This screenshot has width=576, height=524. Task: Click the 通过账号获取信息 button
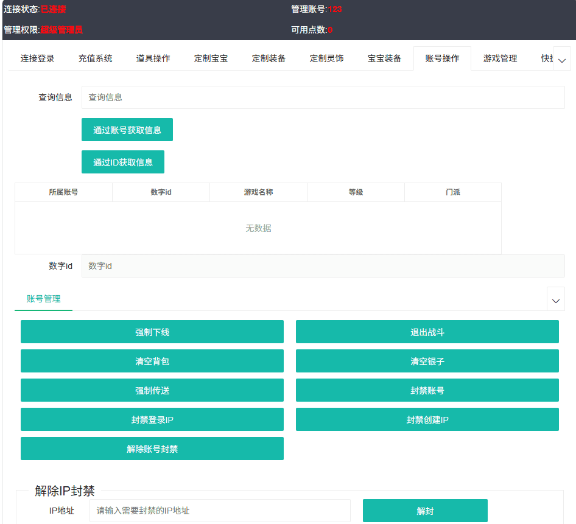(127, 130)
